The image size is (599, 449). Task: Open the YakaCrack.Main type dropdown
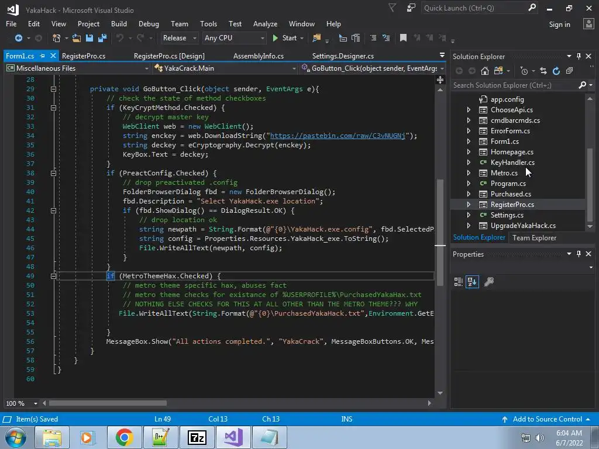[x=225, y=68]
